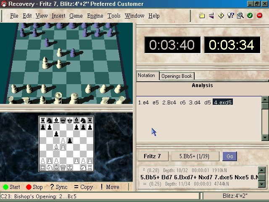Screen dimensions: 269x202
Task: Select Black's reply e5 in notation
Action: click(x=156, y=103)
